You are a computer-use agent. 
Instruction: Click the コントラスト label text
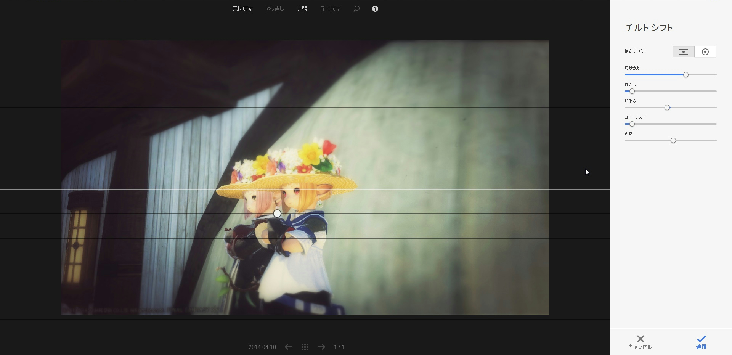point(634,117)
